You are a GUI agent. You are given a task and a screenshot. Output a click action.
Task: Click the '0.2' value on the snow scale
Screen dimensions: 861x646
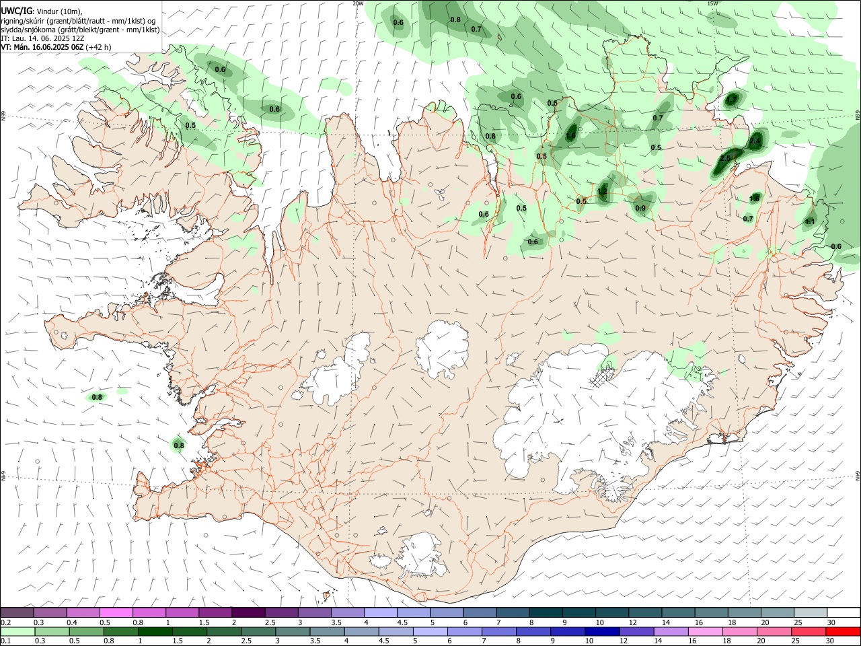(x=5, y=623)
